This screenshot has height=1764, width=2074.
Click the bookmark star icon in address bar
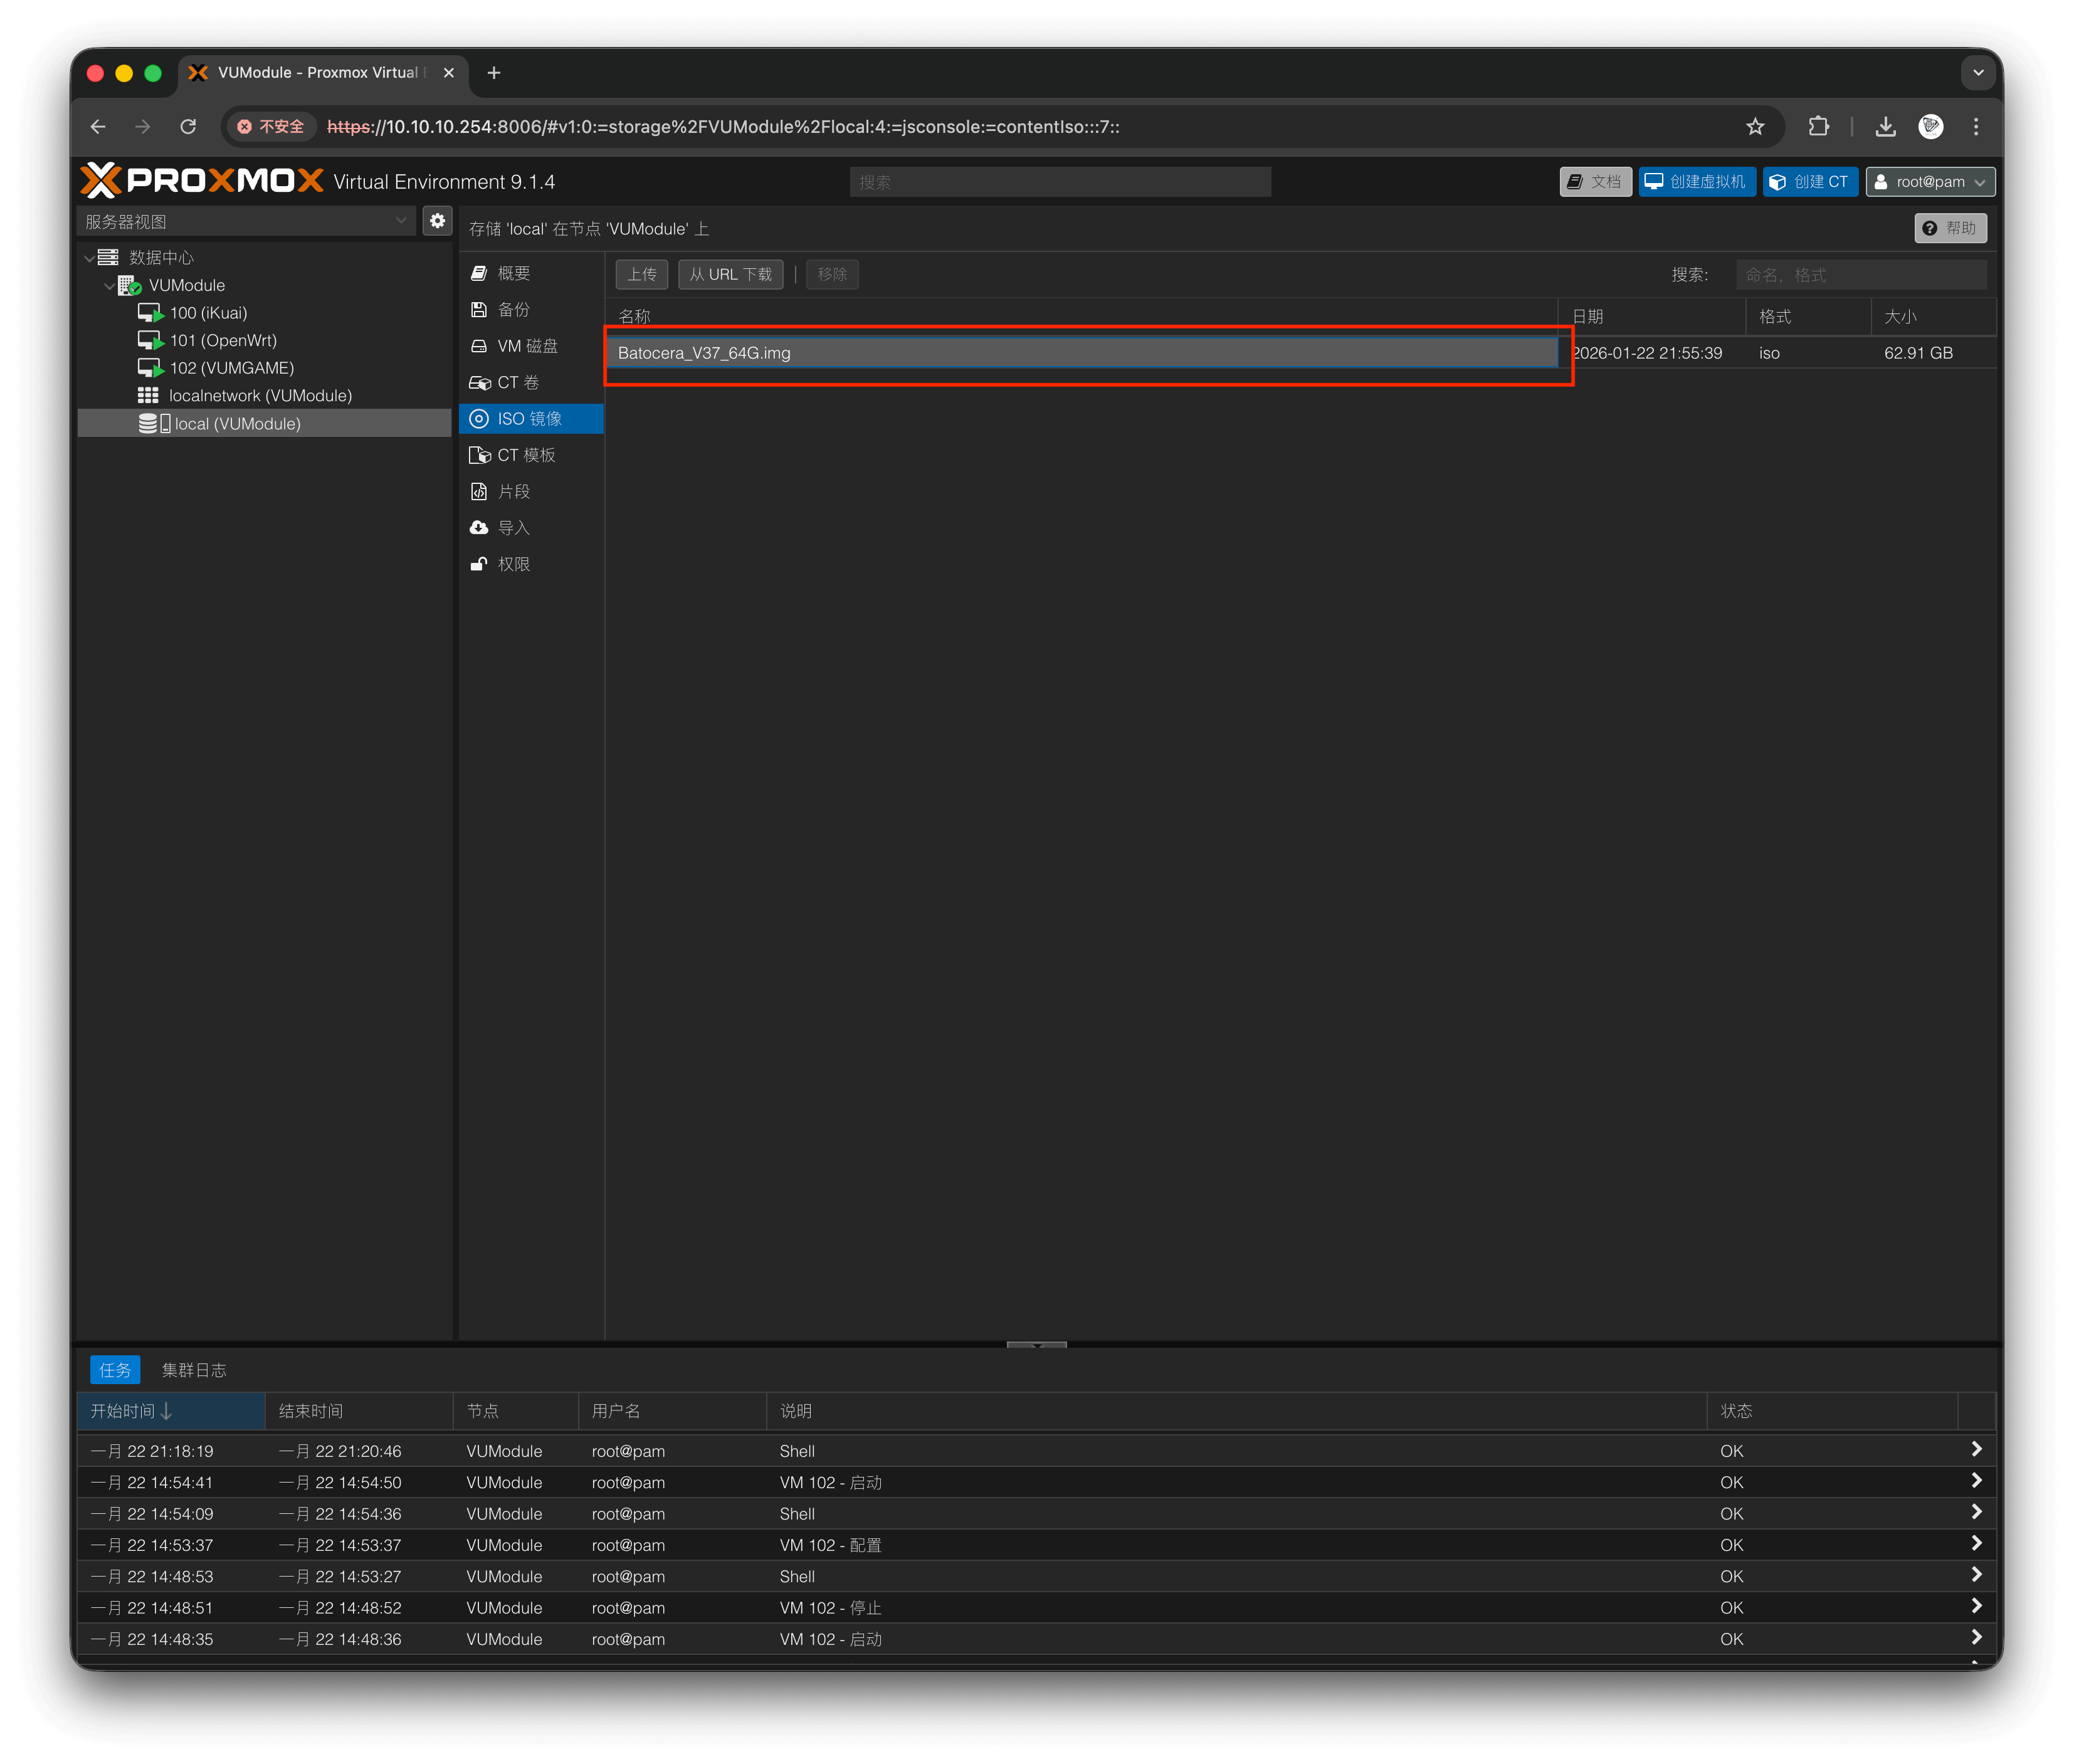pos(1755,127)
